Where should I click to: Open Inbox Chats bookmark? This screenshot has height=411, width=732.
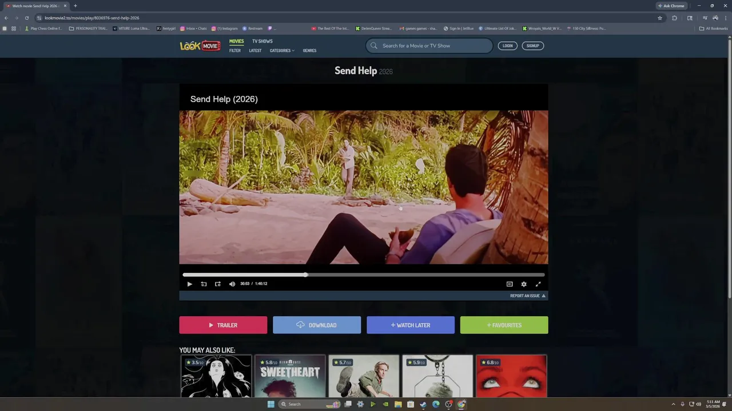[193, 28]
